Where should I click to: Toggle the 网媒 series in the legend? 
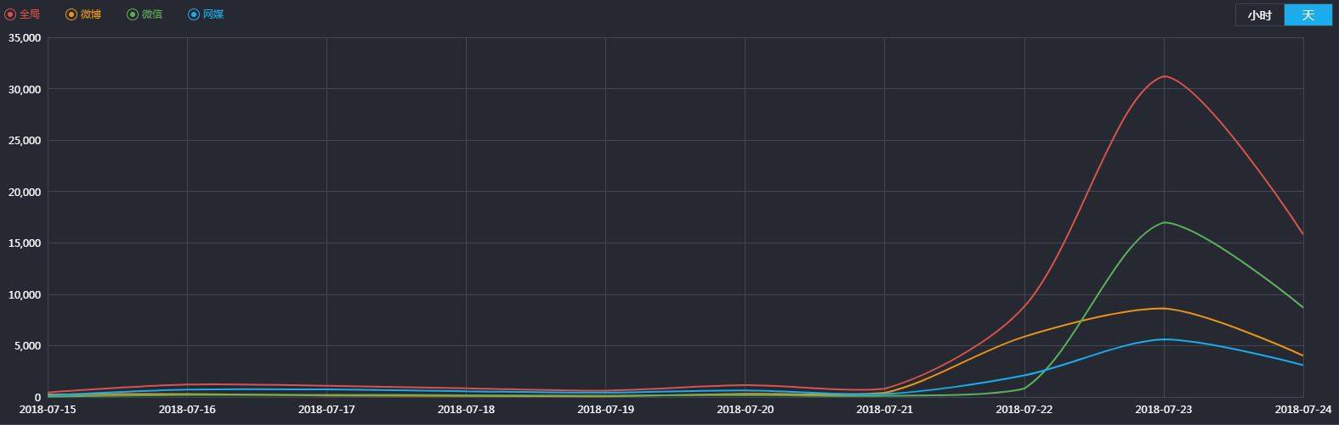click(206, 14)
